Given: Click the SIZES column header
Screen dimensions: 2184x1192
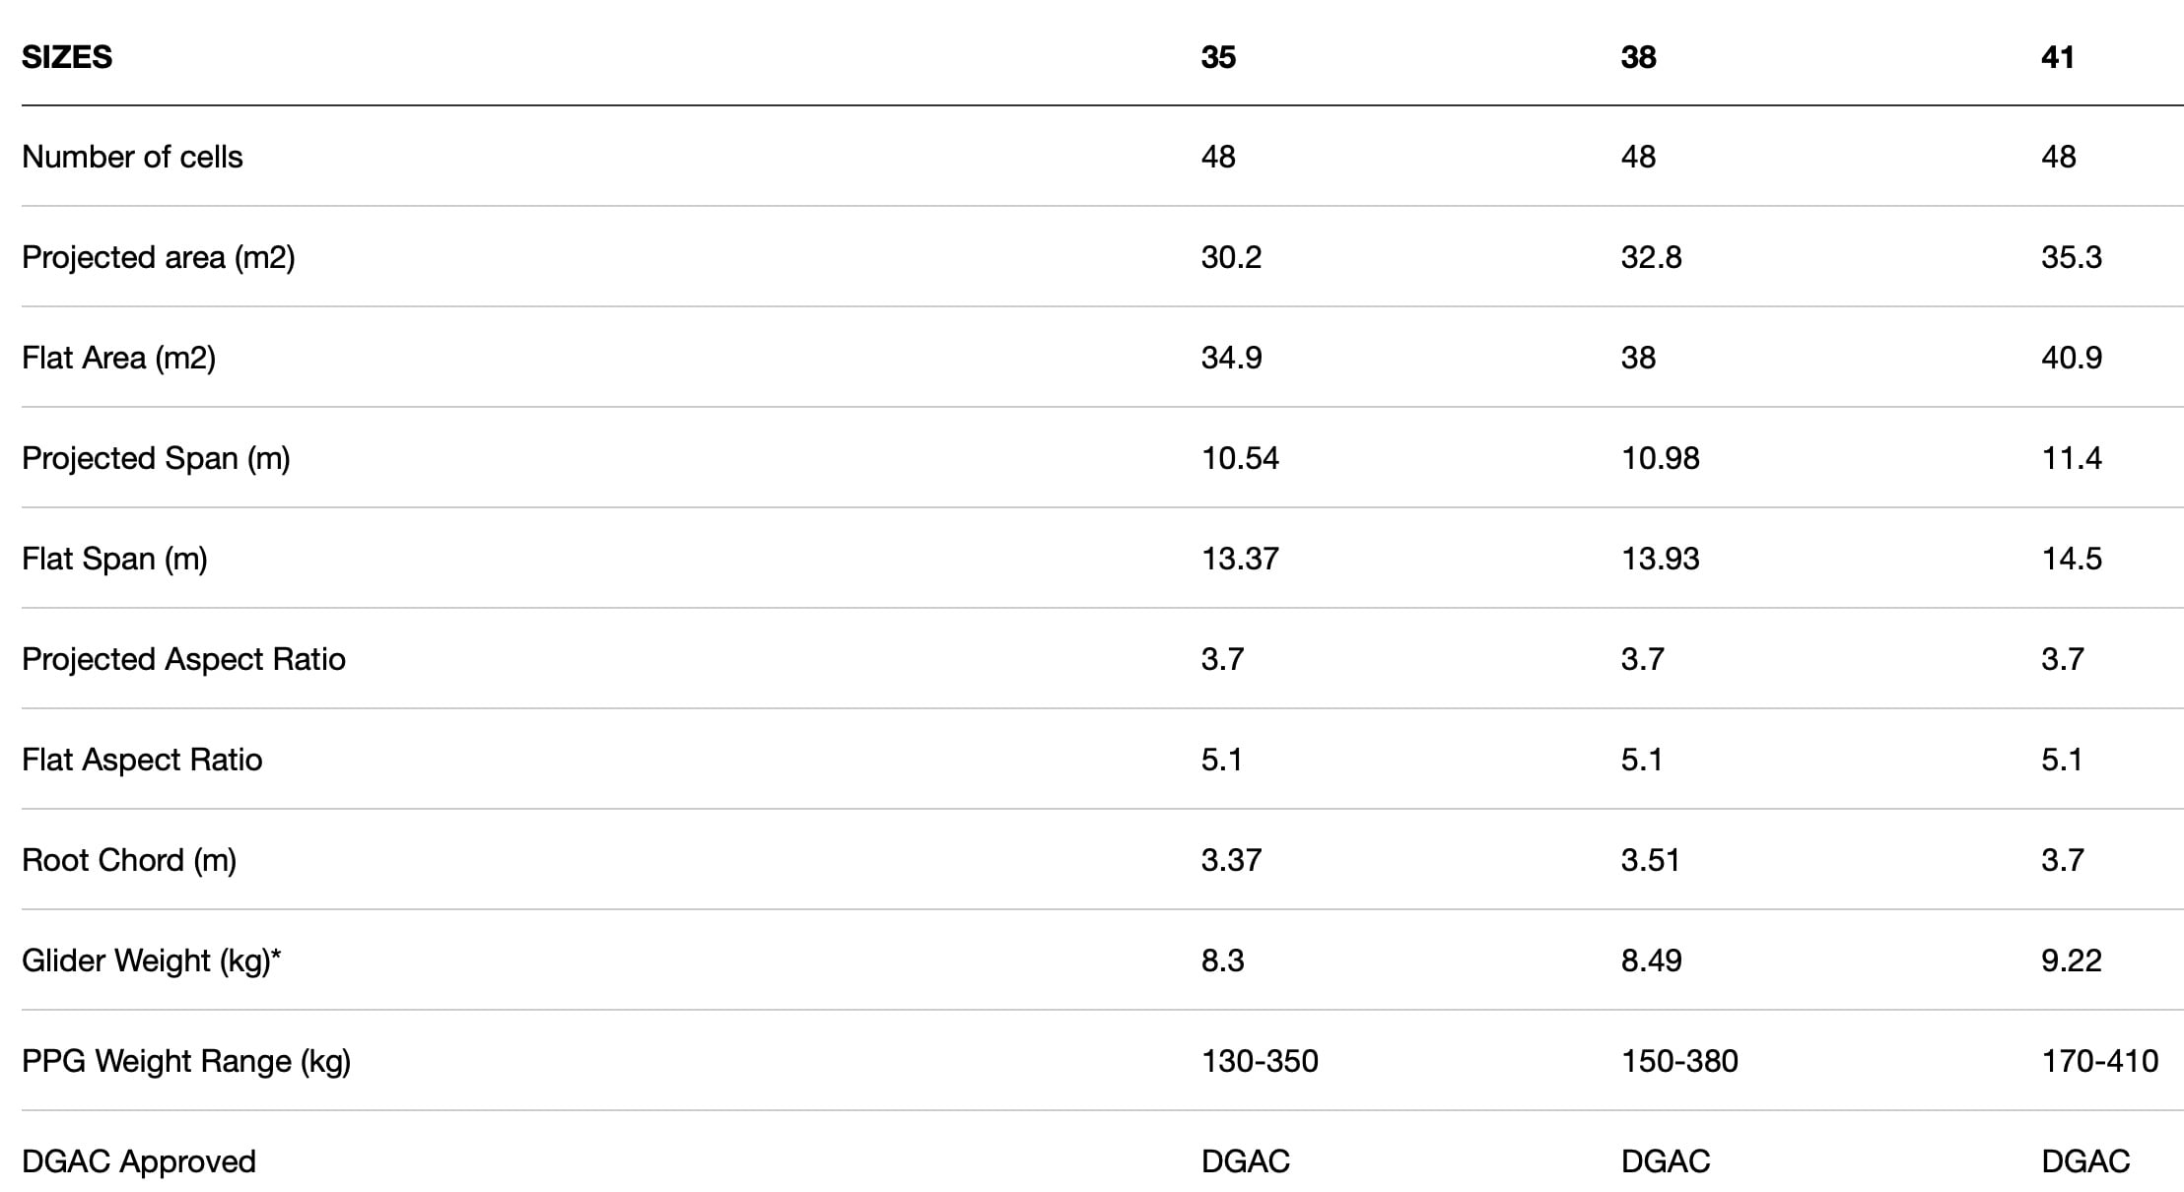Looking at the screenshot, I should (67, 57).
